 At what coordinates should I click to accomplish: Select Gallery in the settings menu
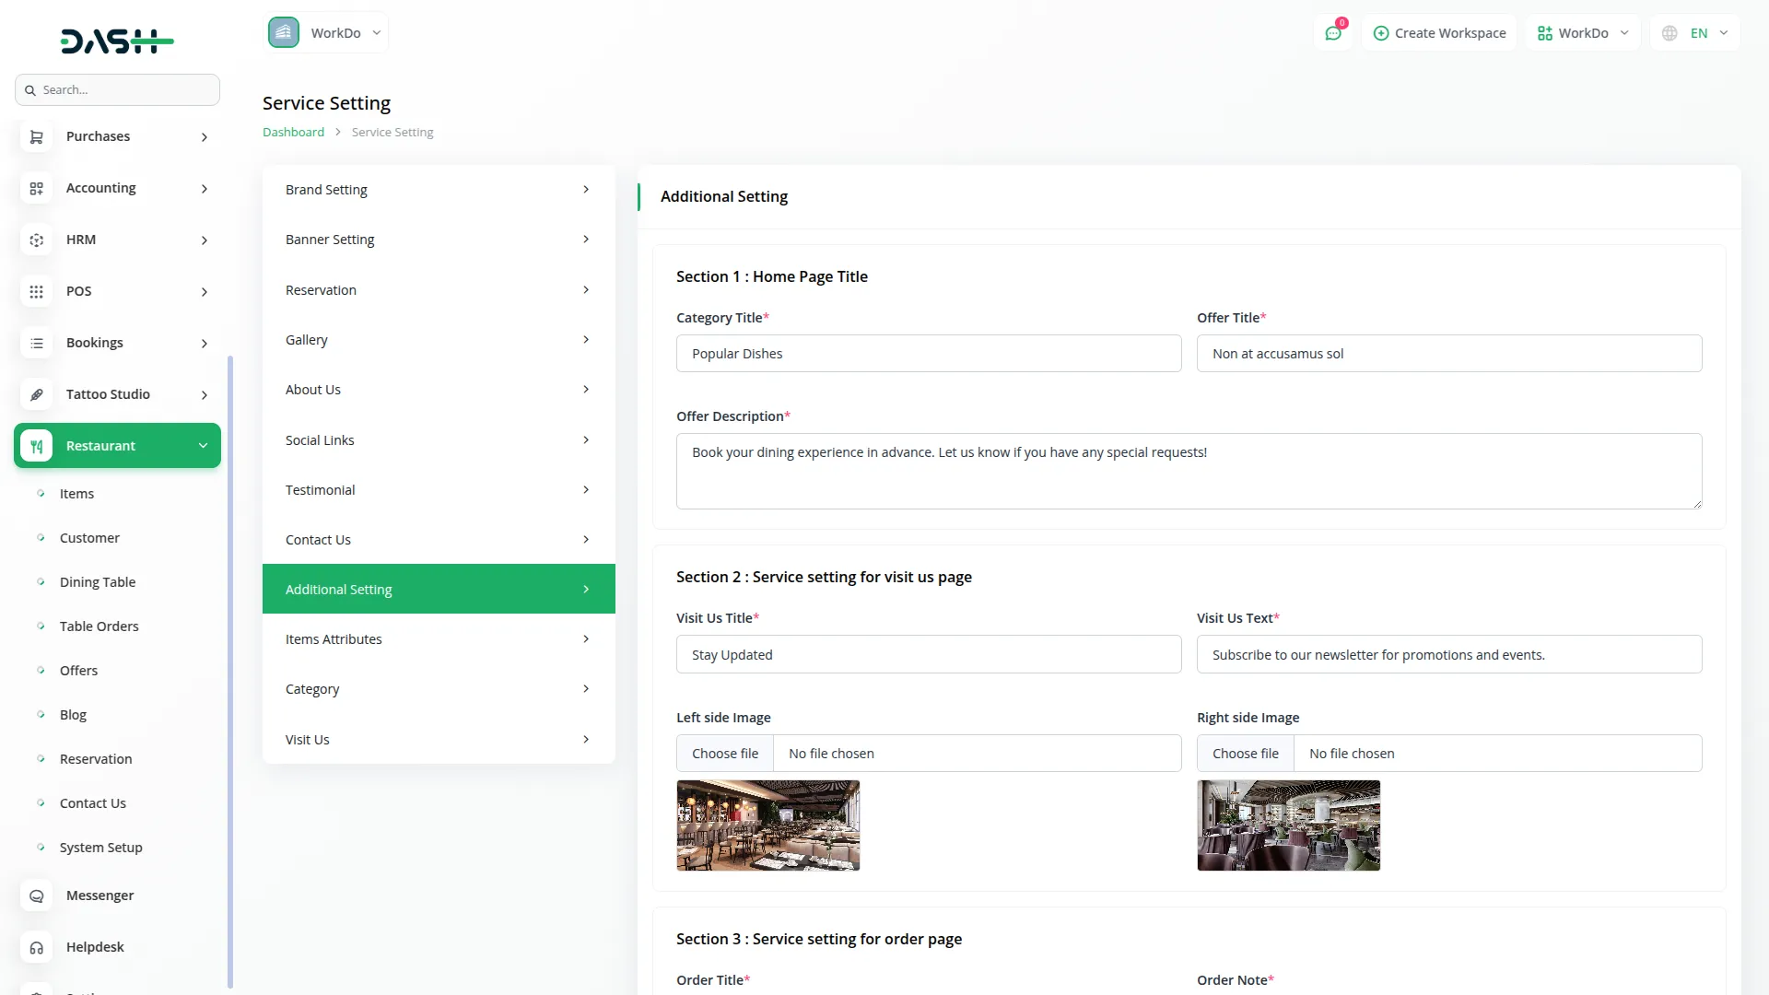(x=306, y=339)
